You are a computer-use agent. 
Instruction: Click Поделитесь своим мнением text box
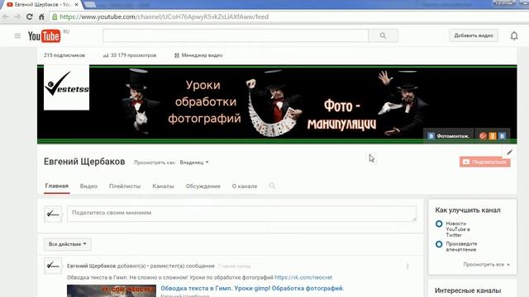coord(241,214)
